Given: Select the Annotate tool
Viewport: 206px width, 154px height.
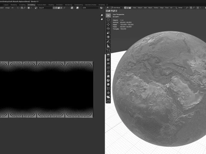Looking at the screenshot, I should 108,41.
